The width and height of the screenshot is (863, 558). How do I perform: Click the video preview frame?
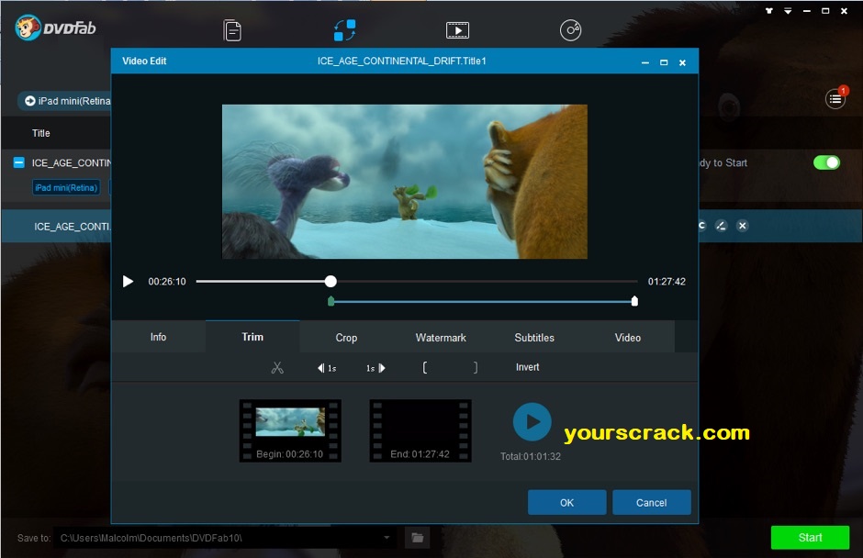tap(405, 182)
